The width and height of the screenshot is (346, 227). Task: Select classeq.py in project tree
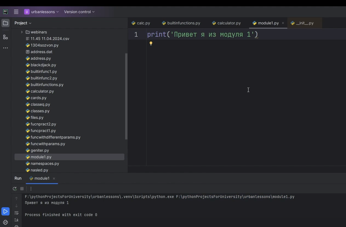[38, 105]
